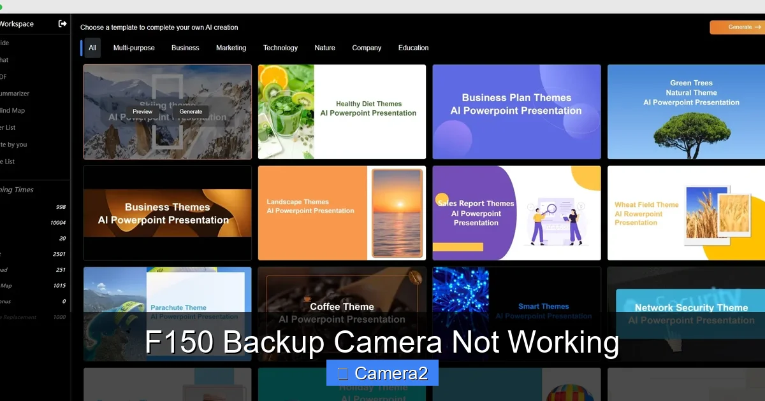The height and width of the screenshot is (401, 765).
Task: Select the Marketing tab
Action: (x=231, y=48)
